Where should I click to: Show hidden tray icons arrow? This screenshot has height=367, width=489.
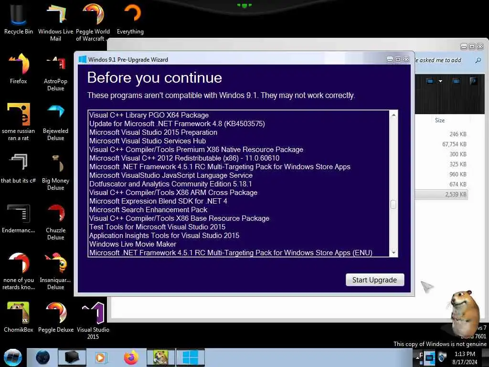[417, 357]
